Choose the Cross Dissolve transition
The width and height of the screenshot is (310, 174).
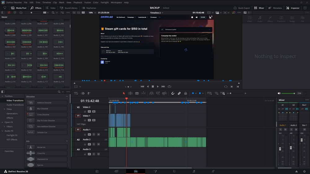tap(47, 114)
